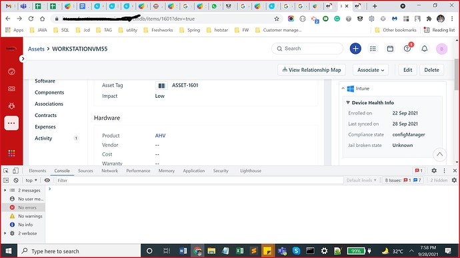
Task: Expand the red sidebar with the arrow
Action: pyautogui.click(x=23, y=59)
